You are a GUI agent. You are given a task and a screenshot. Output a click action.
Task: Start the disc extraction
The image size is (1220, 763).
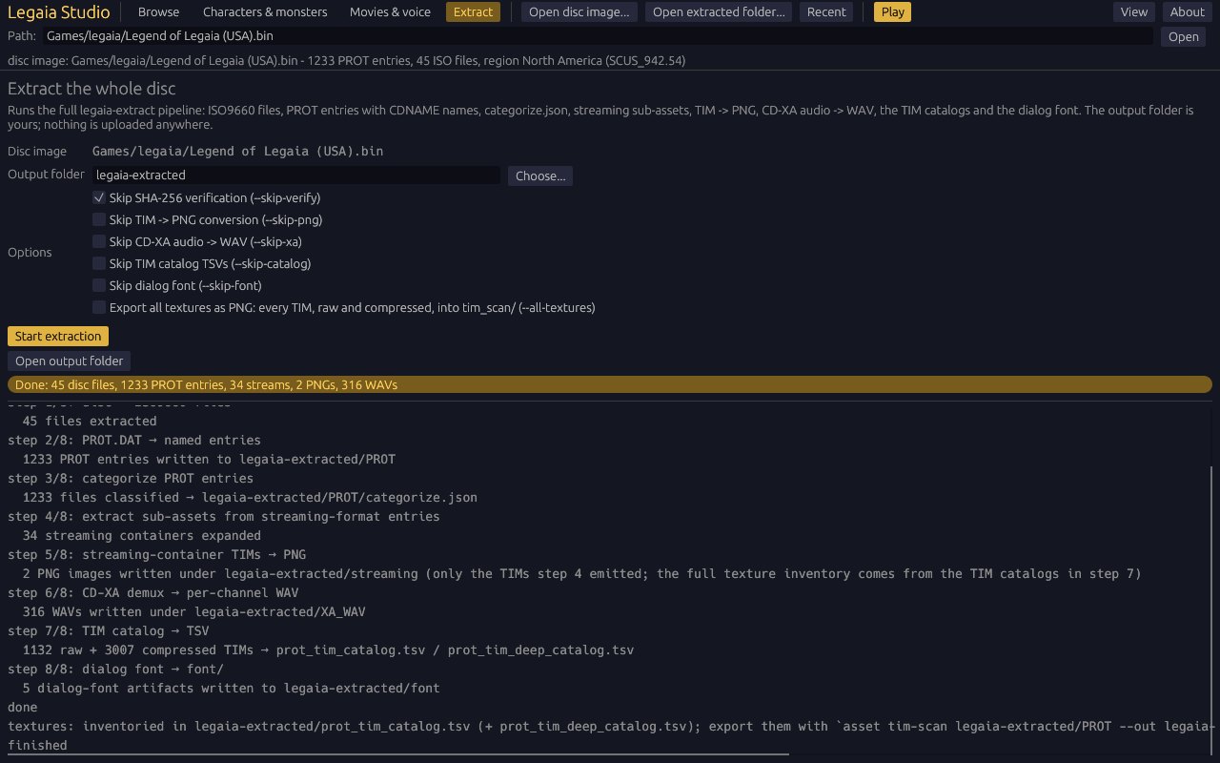58,337
